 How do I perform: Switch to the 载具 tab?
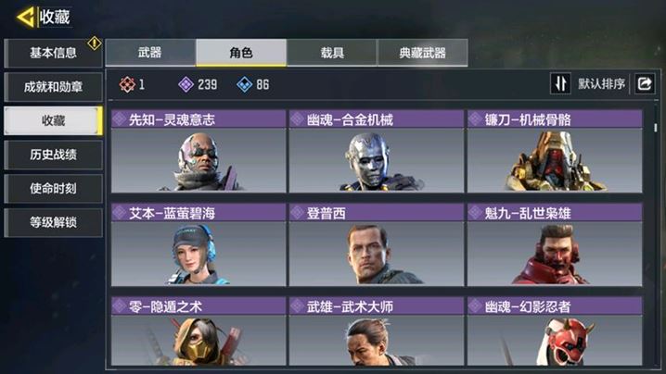click(332, 53)
